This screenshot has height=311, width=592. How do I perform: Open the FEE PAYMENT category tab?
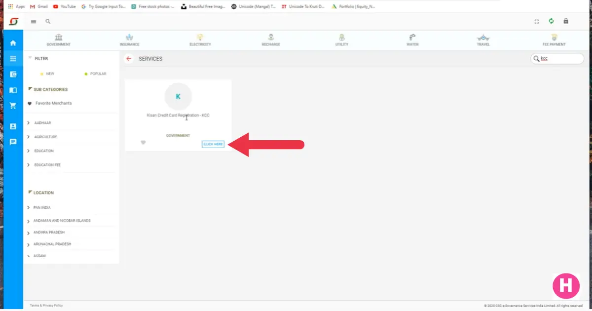point(554,39)
